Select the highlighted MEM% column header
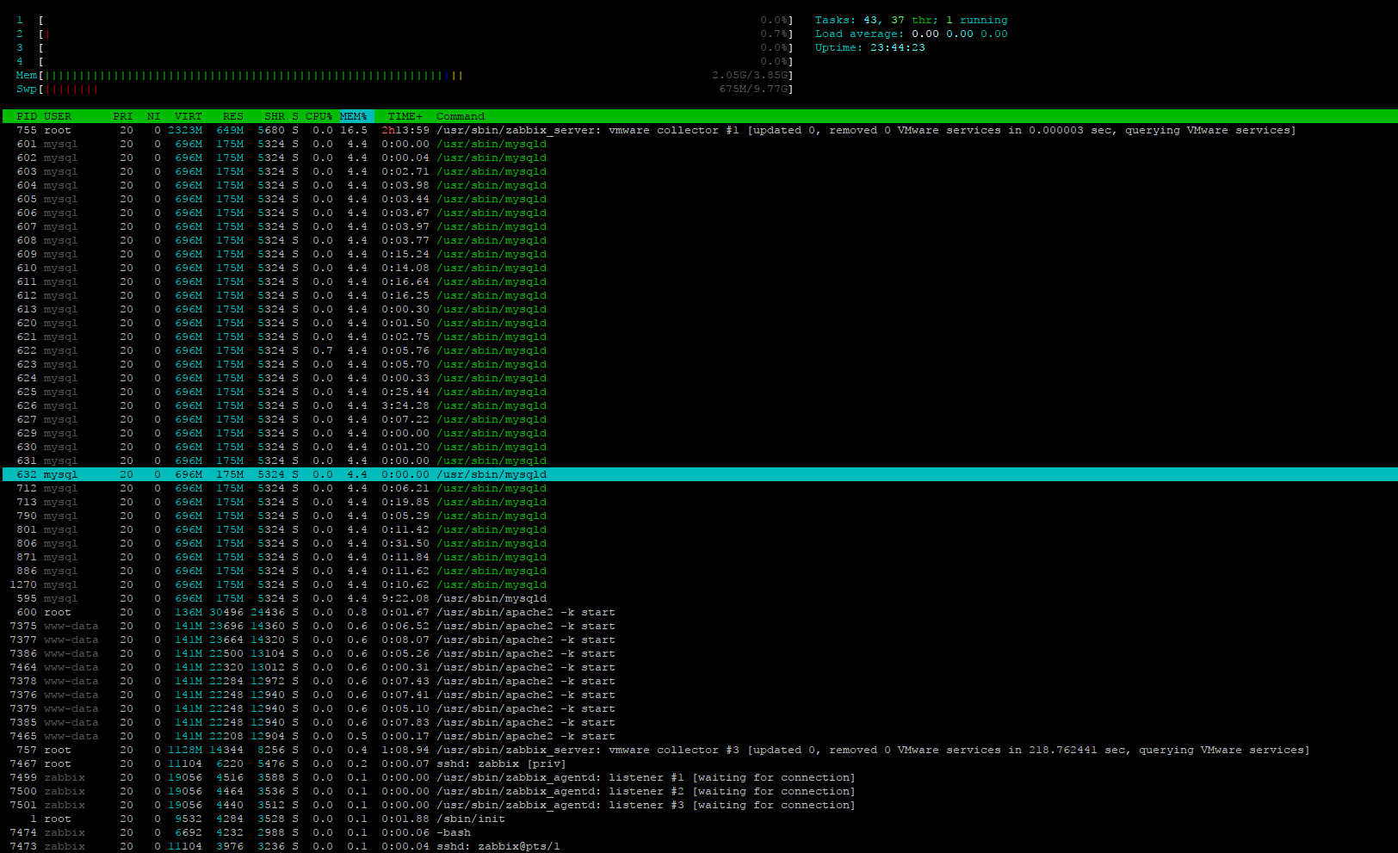The height and width of the screenshot is (853, 1398). 354,116
